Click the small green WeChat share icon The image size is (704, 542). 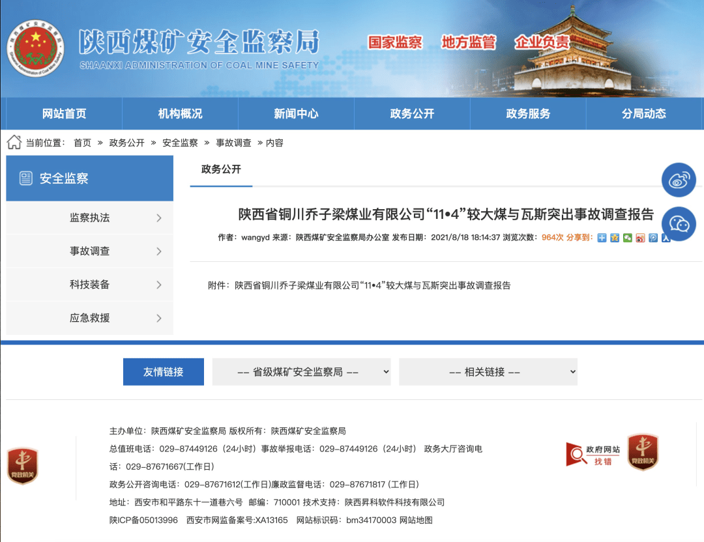tap(627, 238)
